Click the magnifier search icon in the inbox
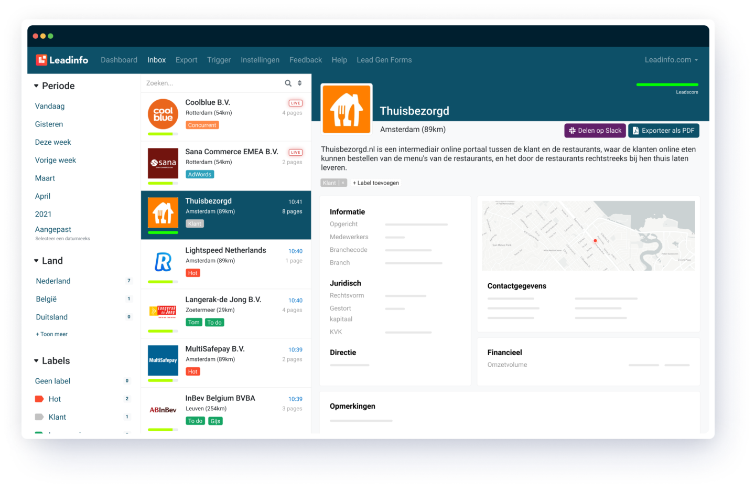The height and width of the screenshot is (490, 755). (288, 83)
